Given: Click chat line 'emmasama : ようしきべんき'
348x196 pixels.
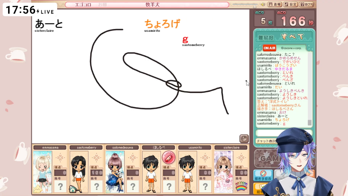Looking at the screenshot, I should click(280, 91).
